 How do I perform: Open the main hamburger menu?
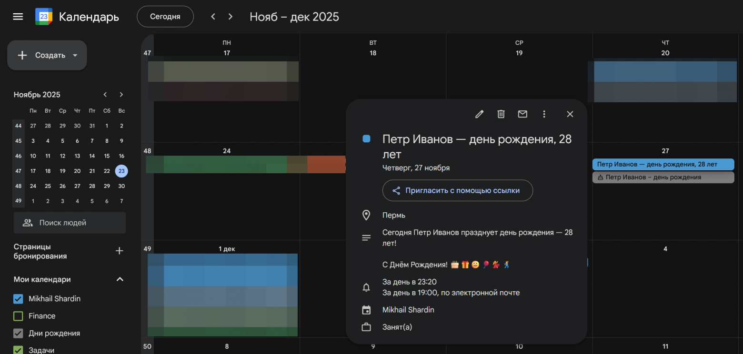coord(18,17)
